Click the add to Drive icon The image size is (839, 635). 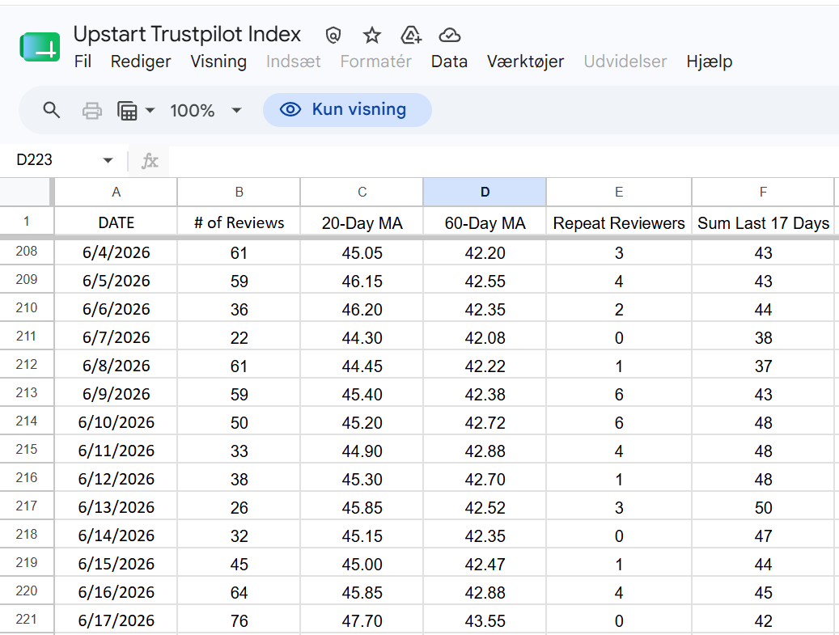[x=411, y=36]
